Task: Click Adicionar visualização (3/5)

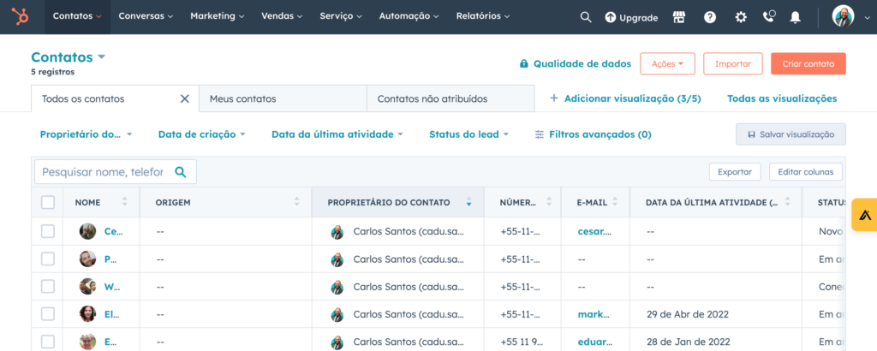Action: pos(625,98)
